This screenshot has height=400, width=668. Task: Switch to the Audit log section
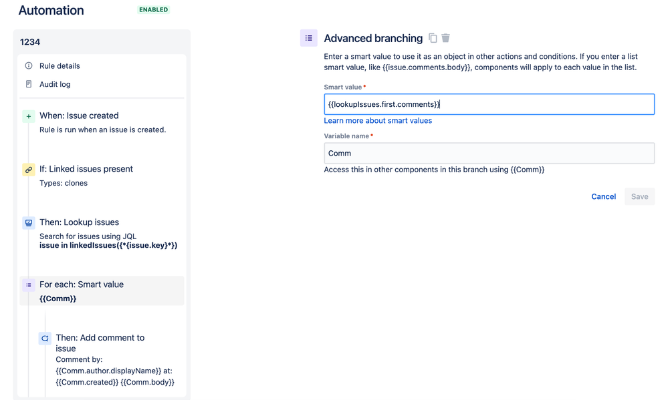56,83
